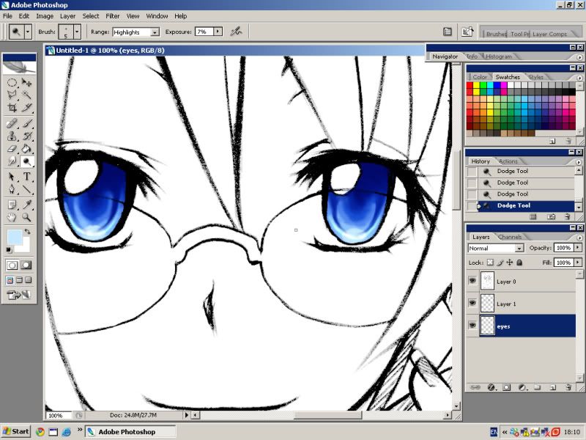Image resolution: width=586 pixels, height=440 pixels.
Task: Select the Pen tool
Action: (x=12, y=189)
